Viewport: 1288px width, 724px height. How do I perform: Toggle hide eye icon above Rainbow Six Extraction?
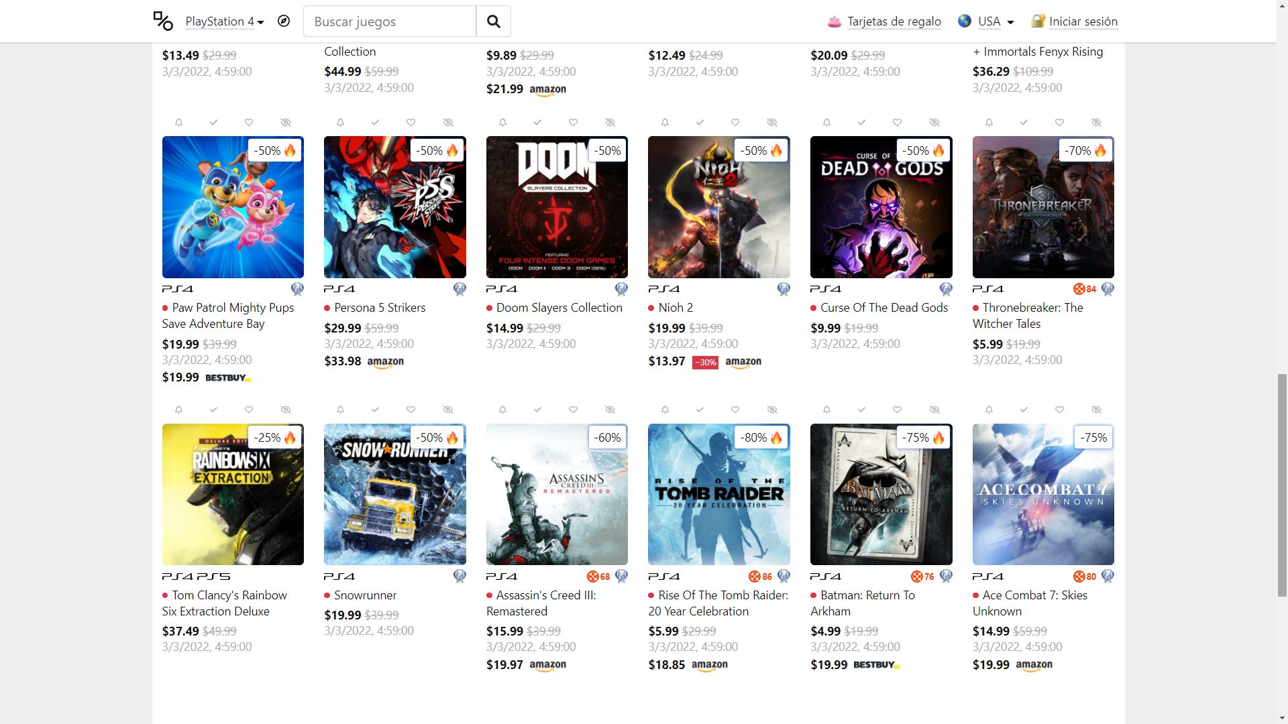[x=286, y=410]
